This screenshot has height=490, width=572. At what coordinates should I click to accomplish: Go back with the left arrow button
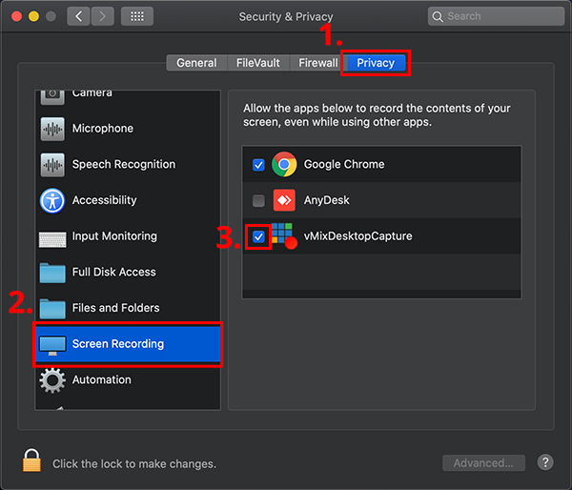click(79, 16)
